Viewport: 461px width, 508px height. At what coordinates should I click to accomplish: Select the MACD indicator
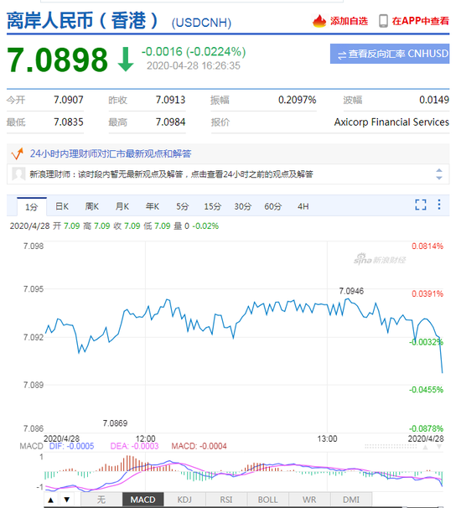[142, 500]
